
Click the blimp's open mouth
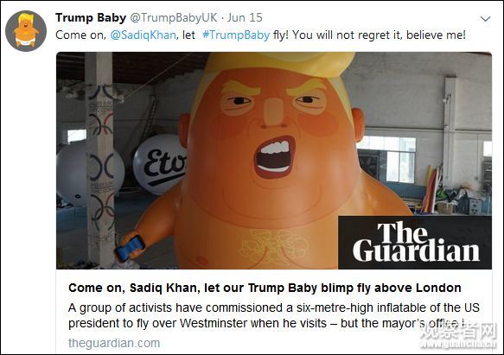(275, 157)
